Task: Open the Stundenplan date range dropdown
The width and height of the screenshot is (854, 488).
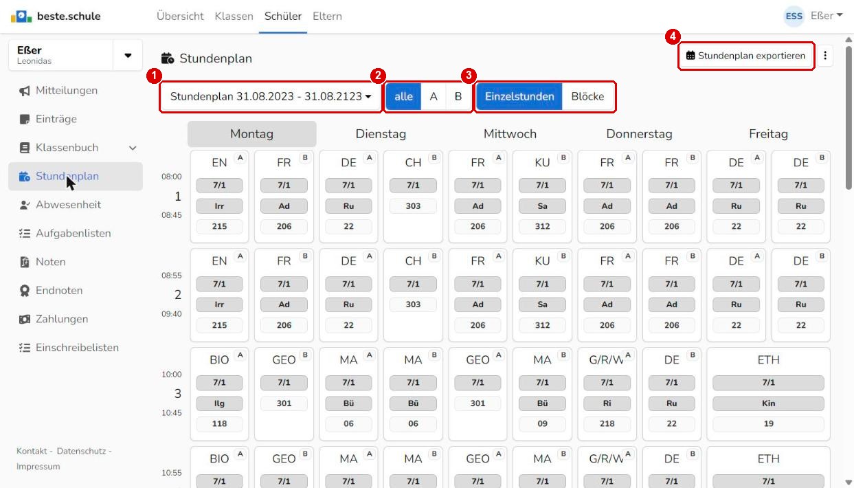Action: coord(271,97)
